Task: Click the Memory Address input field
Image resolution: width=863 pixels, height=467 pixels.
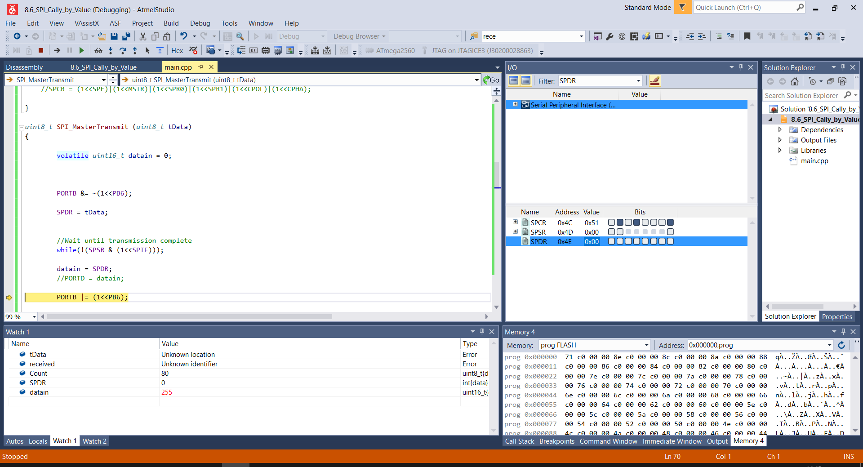Action: tap(760, 345)
